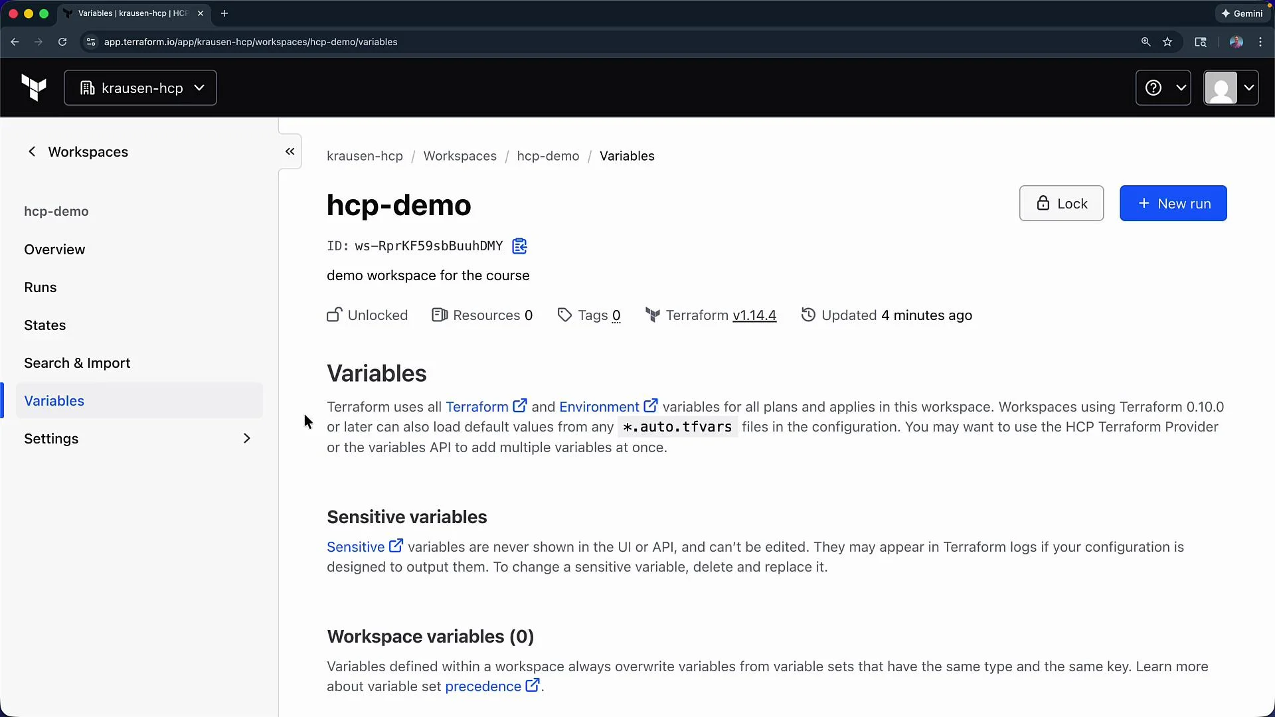The height and width of the screenshot is (717, 1275).
Task: Click the Sensitive variables heading
Action: (x=406, y=517)
